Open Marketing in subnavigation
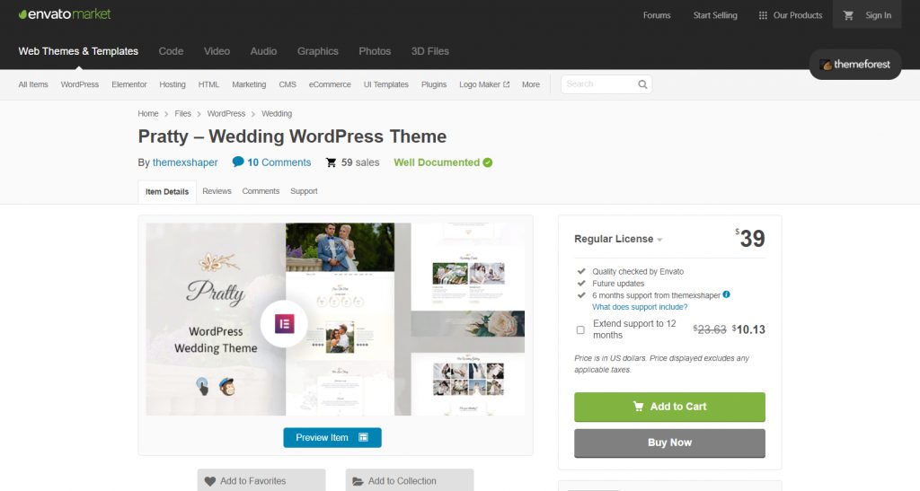The image size is (920, 491). coord(249,84)
